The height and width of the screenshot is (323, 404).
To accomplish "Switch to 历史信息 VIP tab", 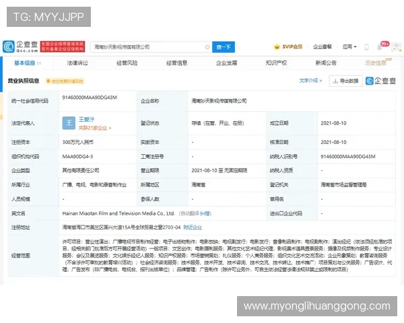I will 378,63.
